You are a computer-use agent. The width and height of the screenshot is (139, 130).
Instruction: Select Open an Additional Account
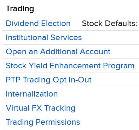click(x=58, y=51)
